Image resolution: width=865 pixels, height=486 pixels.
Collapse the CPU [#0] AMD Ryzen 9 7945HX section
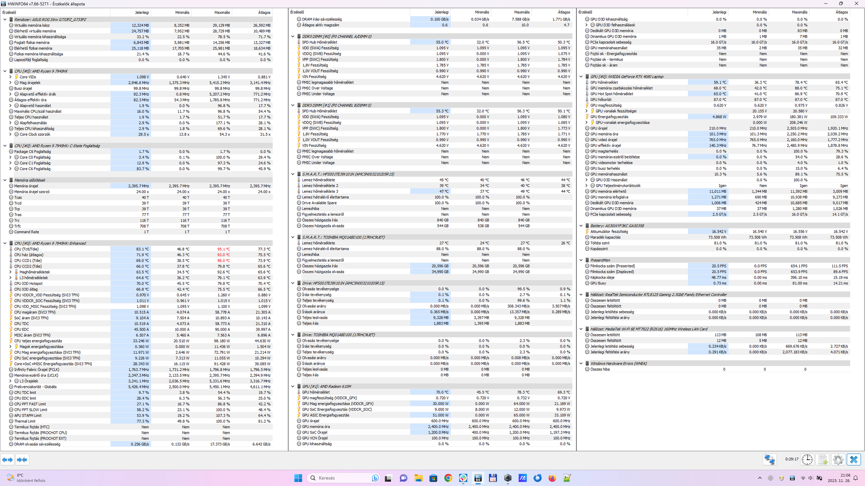coord(5,71)
